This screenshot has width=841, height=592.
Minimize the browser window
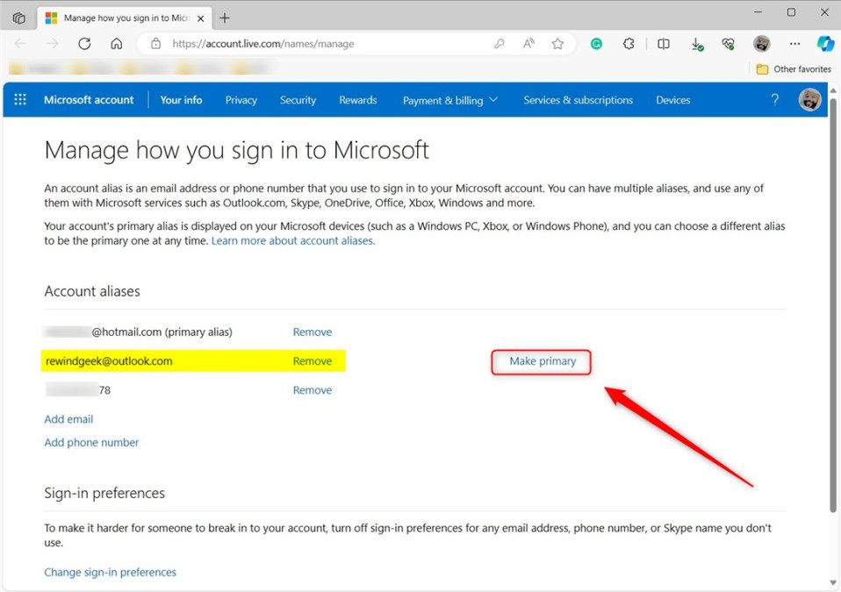pos(758,11)
